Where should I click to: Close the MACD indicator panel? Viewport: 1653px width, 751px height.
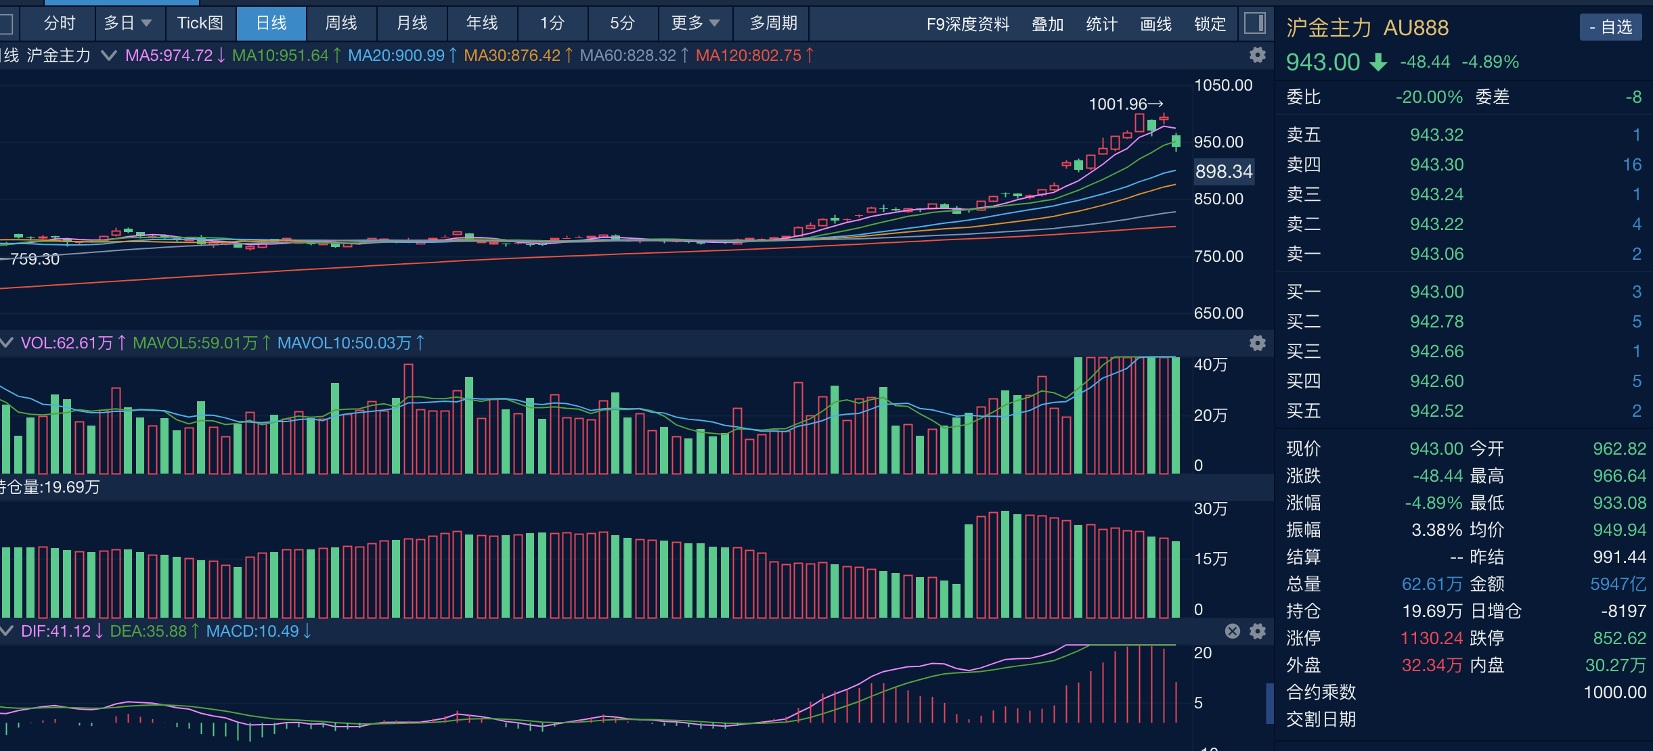coord(1232,631)
